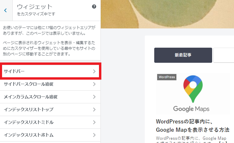This screenshot has width=234, height=143.
Task: Select the blank tab beside 新着記事
Action: click(x=224, y=55)
